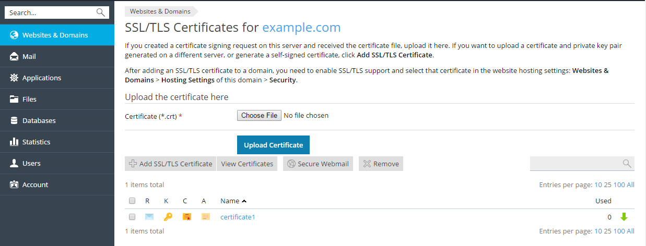Click the certificate icon in column C
Screen dimensions: 646x246
click(x=186, y=217)
